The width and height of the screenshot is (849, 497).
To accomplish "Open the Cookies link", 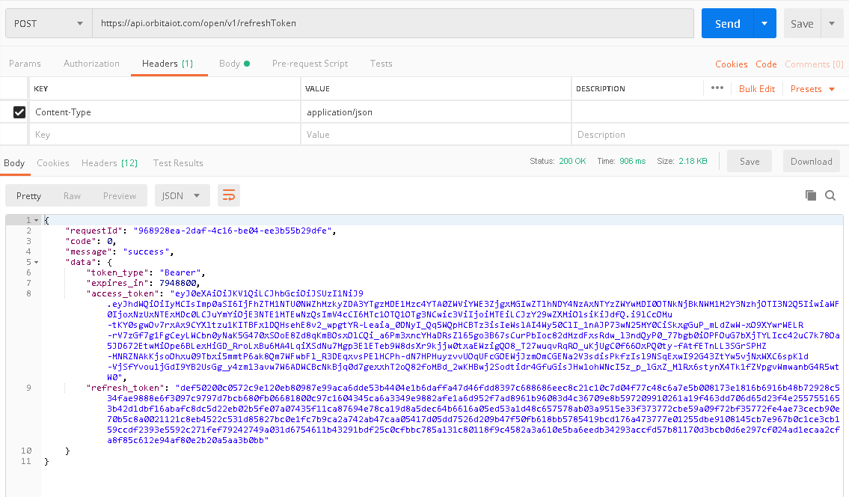I will 731,64.
